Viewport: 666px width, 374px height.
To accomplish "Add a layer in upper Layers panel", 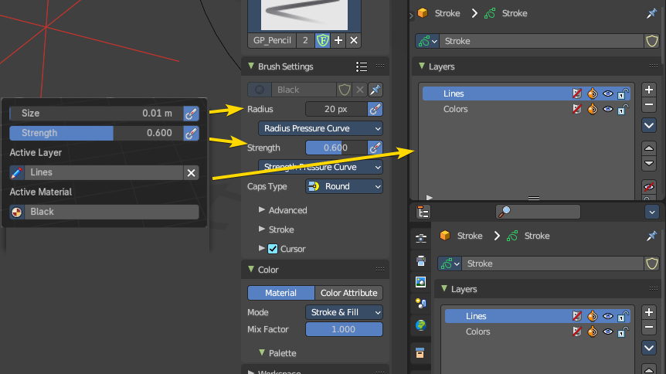I will click(x=649, y=90).
